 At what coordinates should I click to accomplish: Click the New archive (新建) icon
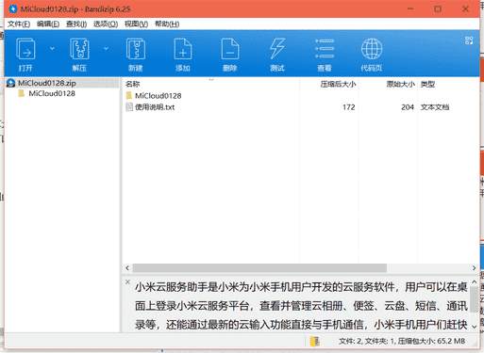coord(136,49)
